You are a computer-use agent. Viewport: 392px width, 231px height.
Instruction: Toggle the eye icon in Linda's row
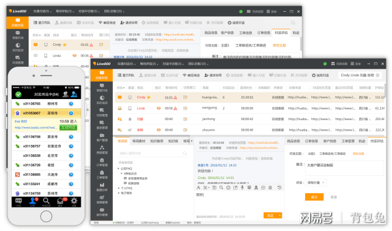[x=159, y=108]
